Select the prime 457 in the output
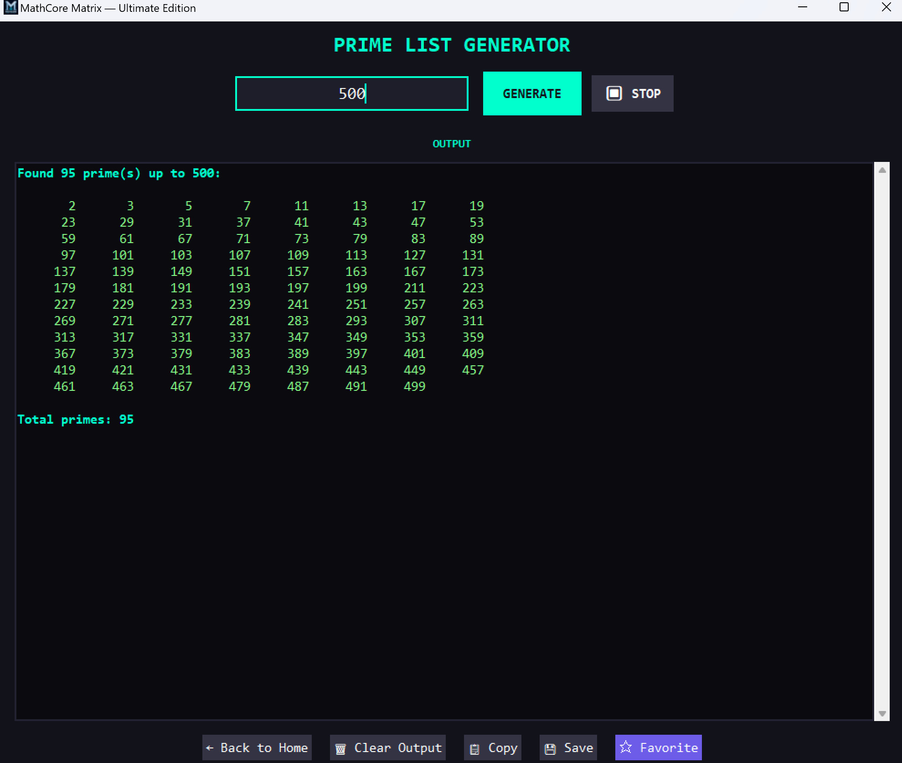The image size is (902, 763). coord(473,370)
